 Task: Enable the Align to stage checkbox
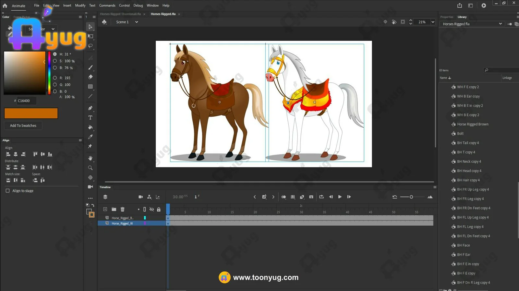tap(8, 191)
